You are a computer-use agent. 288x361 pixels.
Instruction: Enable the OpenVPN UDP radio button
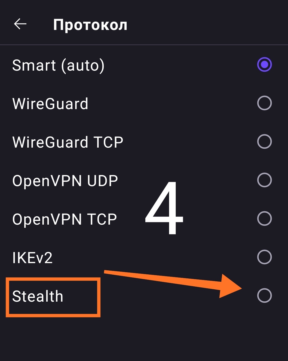click(264, 180)
